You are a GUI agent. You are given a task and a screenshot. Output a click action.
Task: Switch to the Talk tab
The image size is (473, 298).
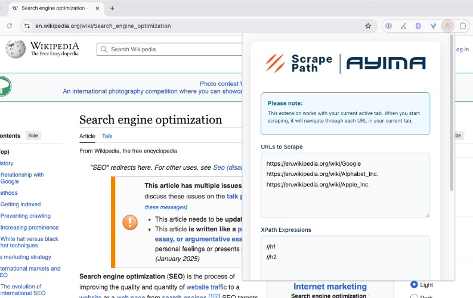[107, 136]
